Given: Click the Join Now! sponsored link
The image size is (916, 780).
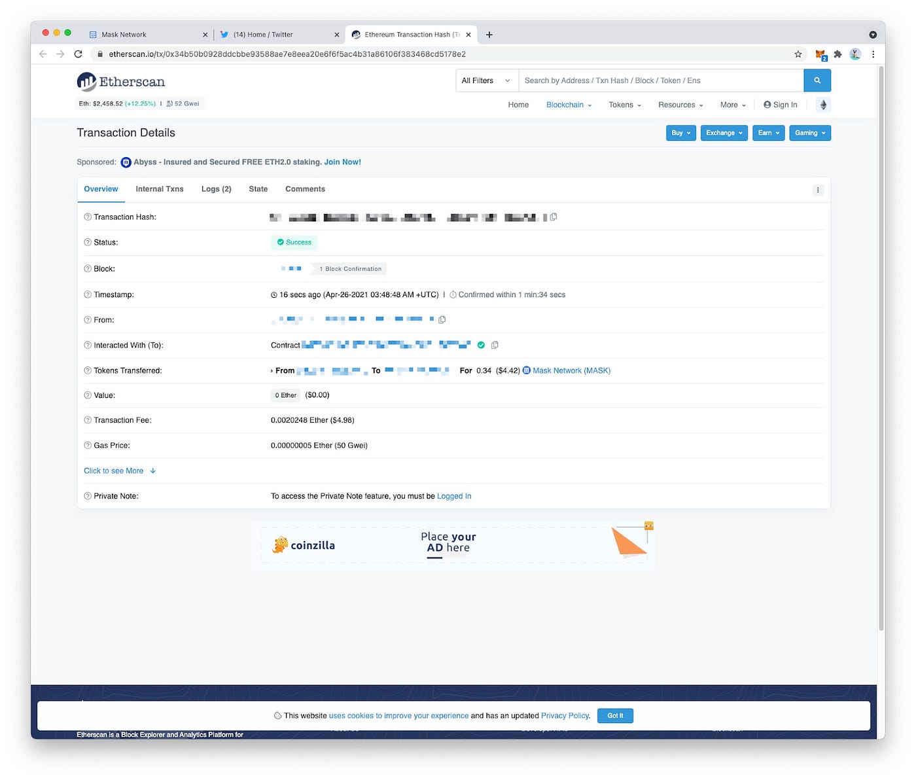Looking at the screenshot, I should point(343,162).
